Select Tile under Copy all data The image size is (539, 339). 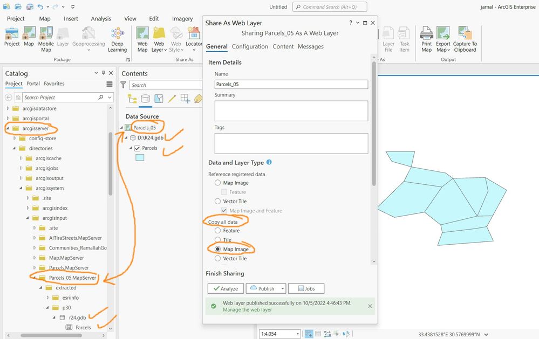pos(217,239)
